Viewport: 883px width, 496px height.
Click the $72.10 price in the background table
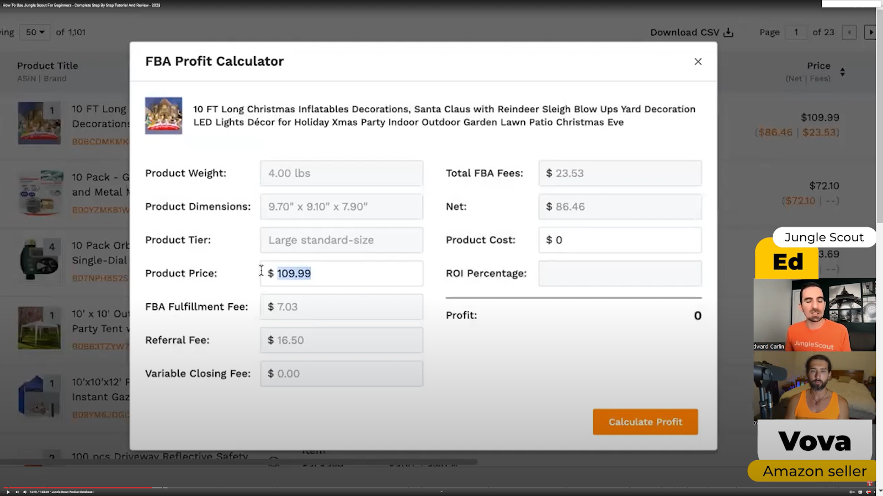click(x=824, y=186)
